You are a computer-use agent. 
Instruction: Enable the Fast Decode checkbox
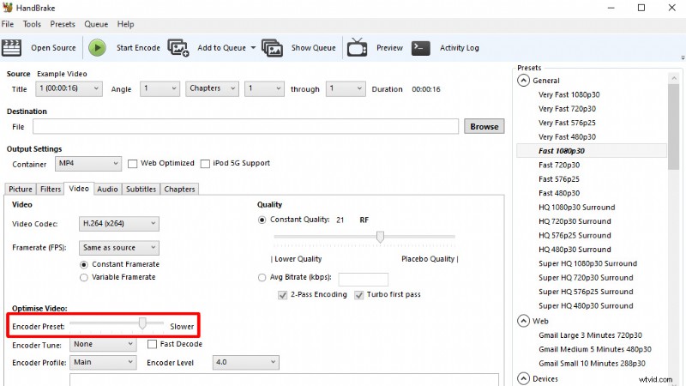pyautogui.click(x=153, y=345)
